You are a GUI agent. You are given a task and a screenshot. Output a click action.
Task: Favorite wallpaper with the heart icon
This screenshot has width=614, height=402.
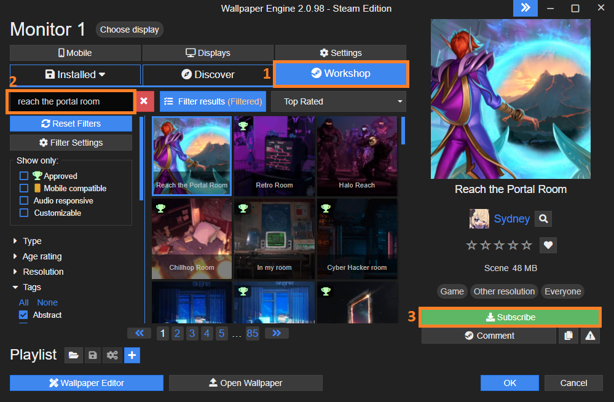[x=548, y=245]
